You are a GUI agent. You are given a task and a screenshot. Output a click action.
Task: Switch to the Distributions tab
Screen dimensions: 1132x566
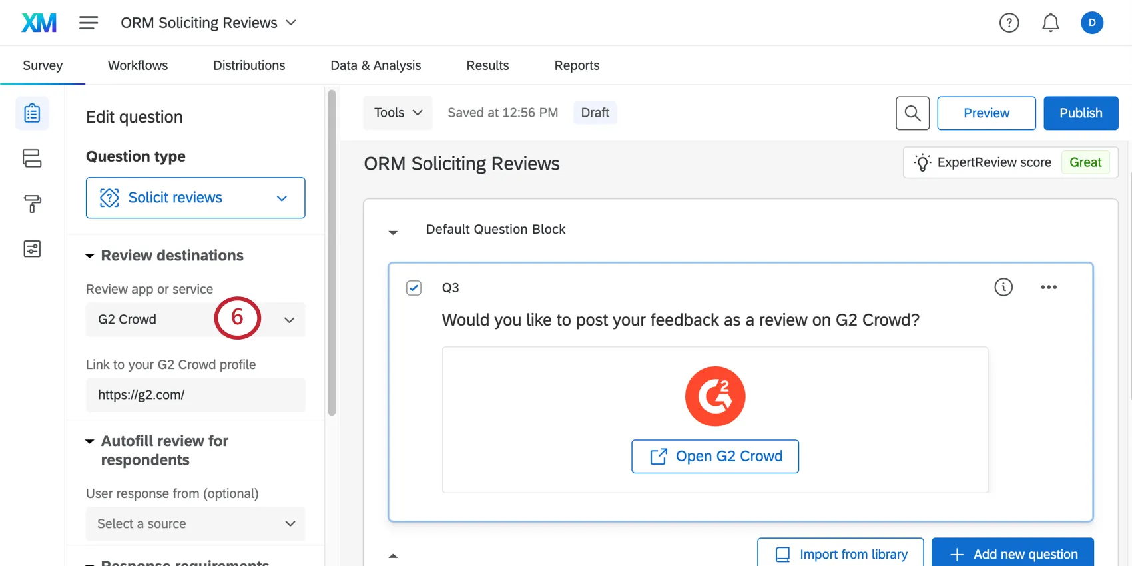[x=249, y=65]
